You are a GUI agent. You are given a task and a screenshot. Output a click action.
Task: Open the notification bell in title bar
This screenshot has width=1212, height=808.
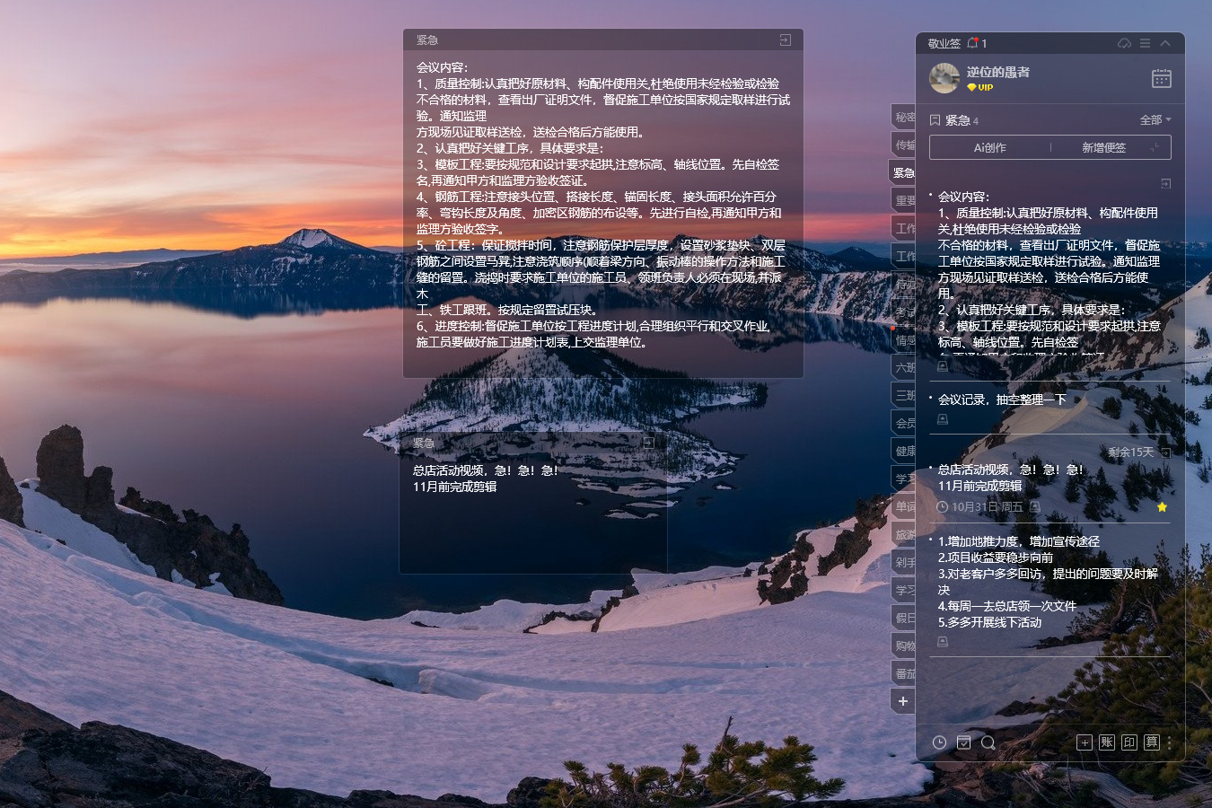(972, 43)
